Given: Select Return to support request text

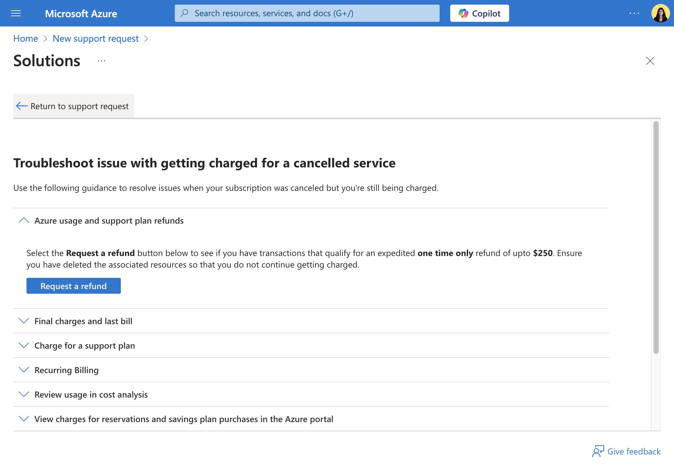Looking at the screenshot, I should [x=79, y=106].
